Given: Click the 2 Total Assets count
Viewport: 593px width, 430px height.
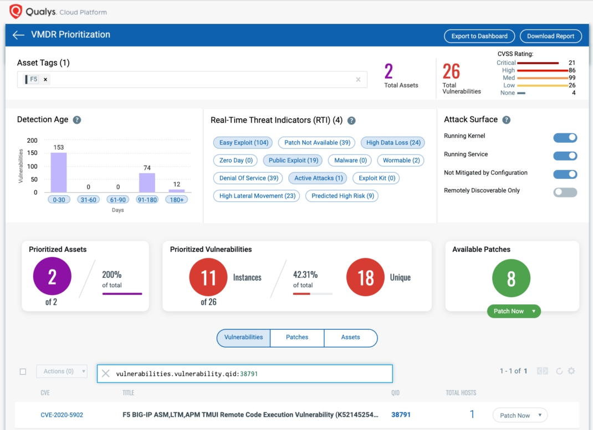Looking at the screenshot, I should coord(389,71).
